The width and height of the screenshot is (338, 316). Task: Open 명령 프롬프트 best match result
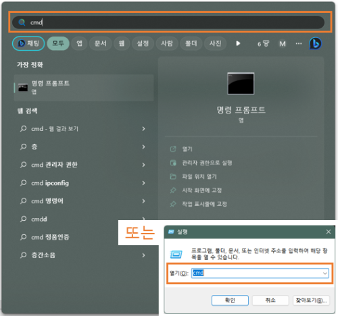click(x=84, y=88)
